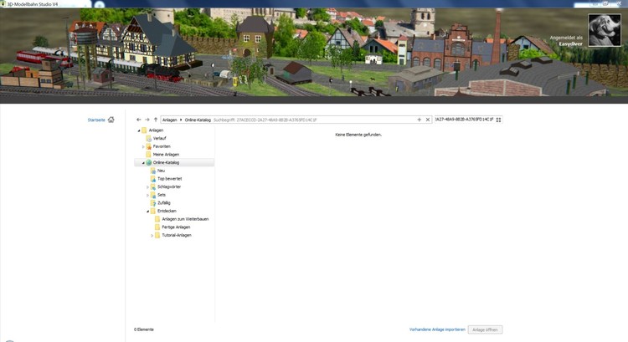Expand the Tutorial-Anlagen folder

[152, 235]
